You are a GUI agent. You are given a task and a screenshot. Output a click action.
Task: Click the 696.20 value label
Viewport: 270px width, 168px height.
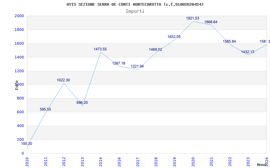[x=82, y=102]
